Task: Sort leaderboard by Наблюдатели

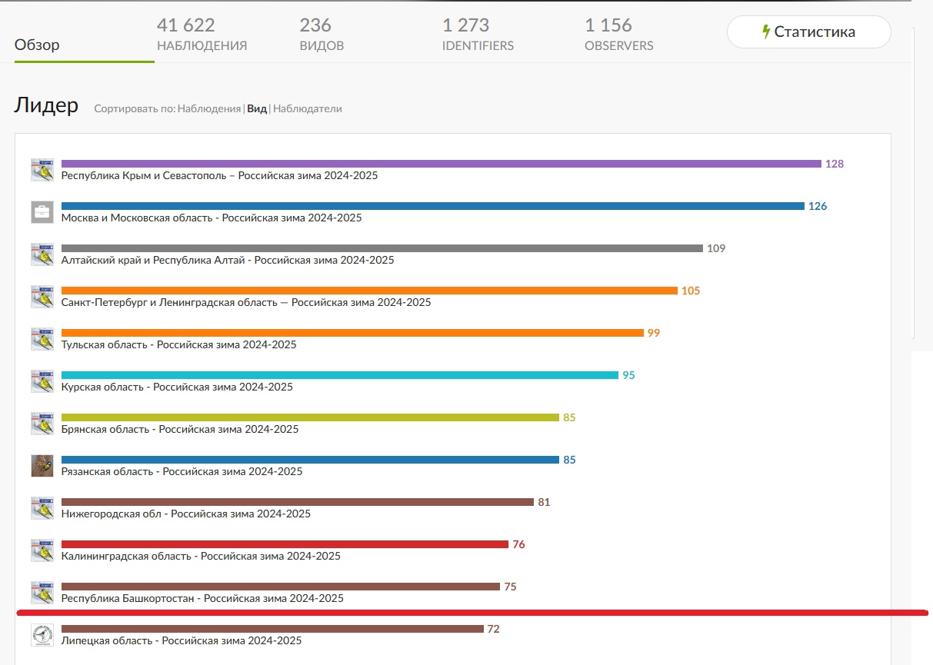Action: coord(308,109)
